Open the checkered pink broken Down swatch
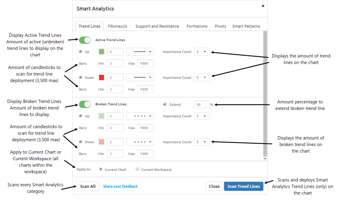The width and height of the screenshot is (340, 200). pyautogui.click(x=101, y=142)
